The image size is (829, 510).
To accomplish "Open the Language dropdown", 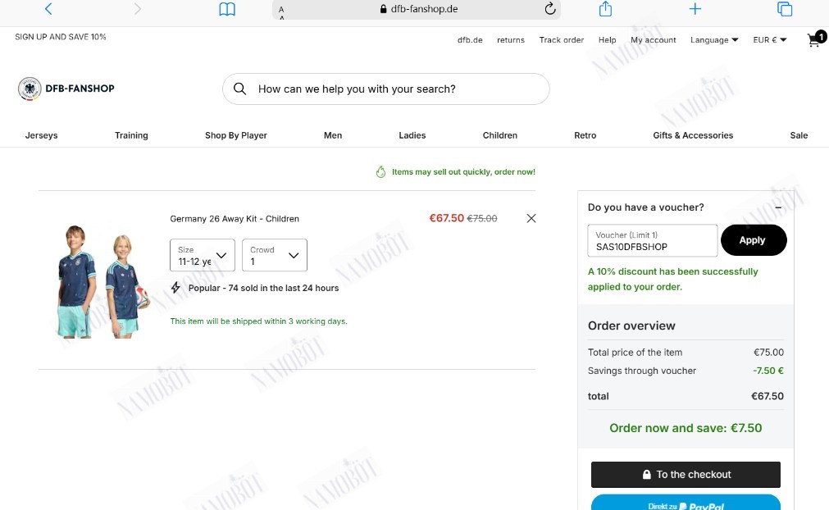I will click(x=714, y=39).
